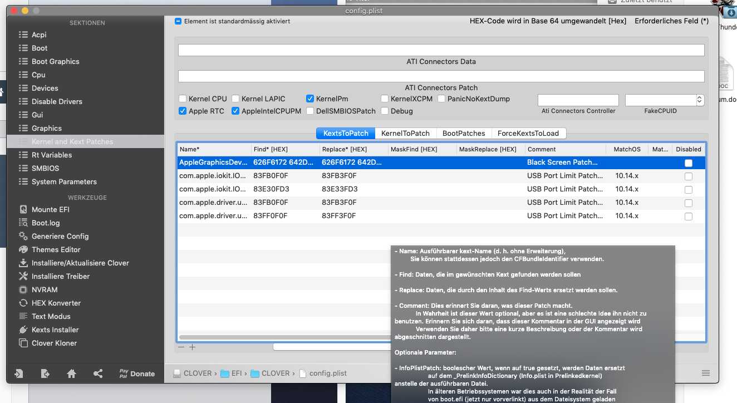The width and height of the screenshot is (737, 403).
Task: Enable the KernelXCPM checkbox
Action: (385, 99)
